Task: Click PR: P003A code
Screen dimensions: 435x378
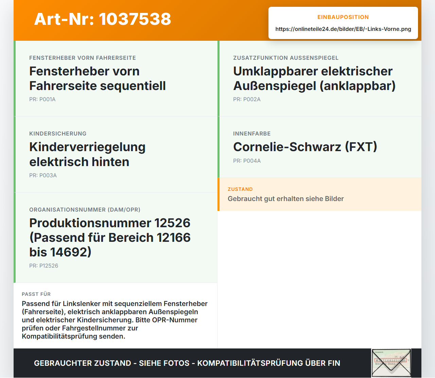Action: point(43,176)
